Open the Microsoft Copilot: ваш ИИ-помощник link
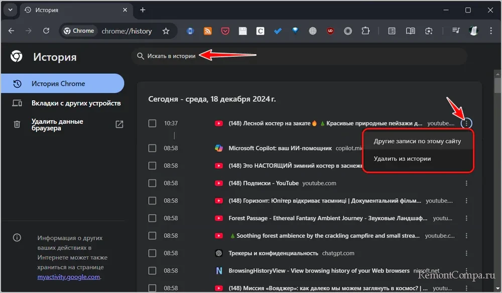The width and height of the screenshot is (502, 293). coord(280,148)
